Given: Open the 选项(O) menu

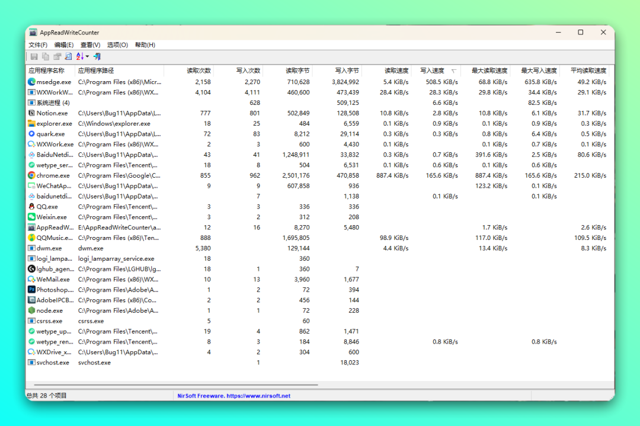Looking at the screenshot, I should (117, 45).
